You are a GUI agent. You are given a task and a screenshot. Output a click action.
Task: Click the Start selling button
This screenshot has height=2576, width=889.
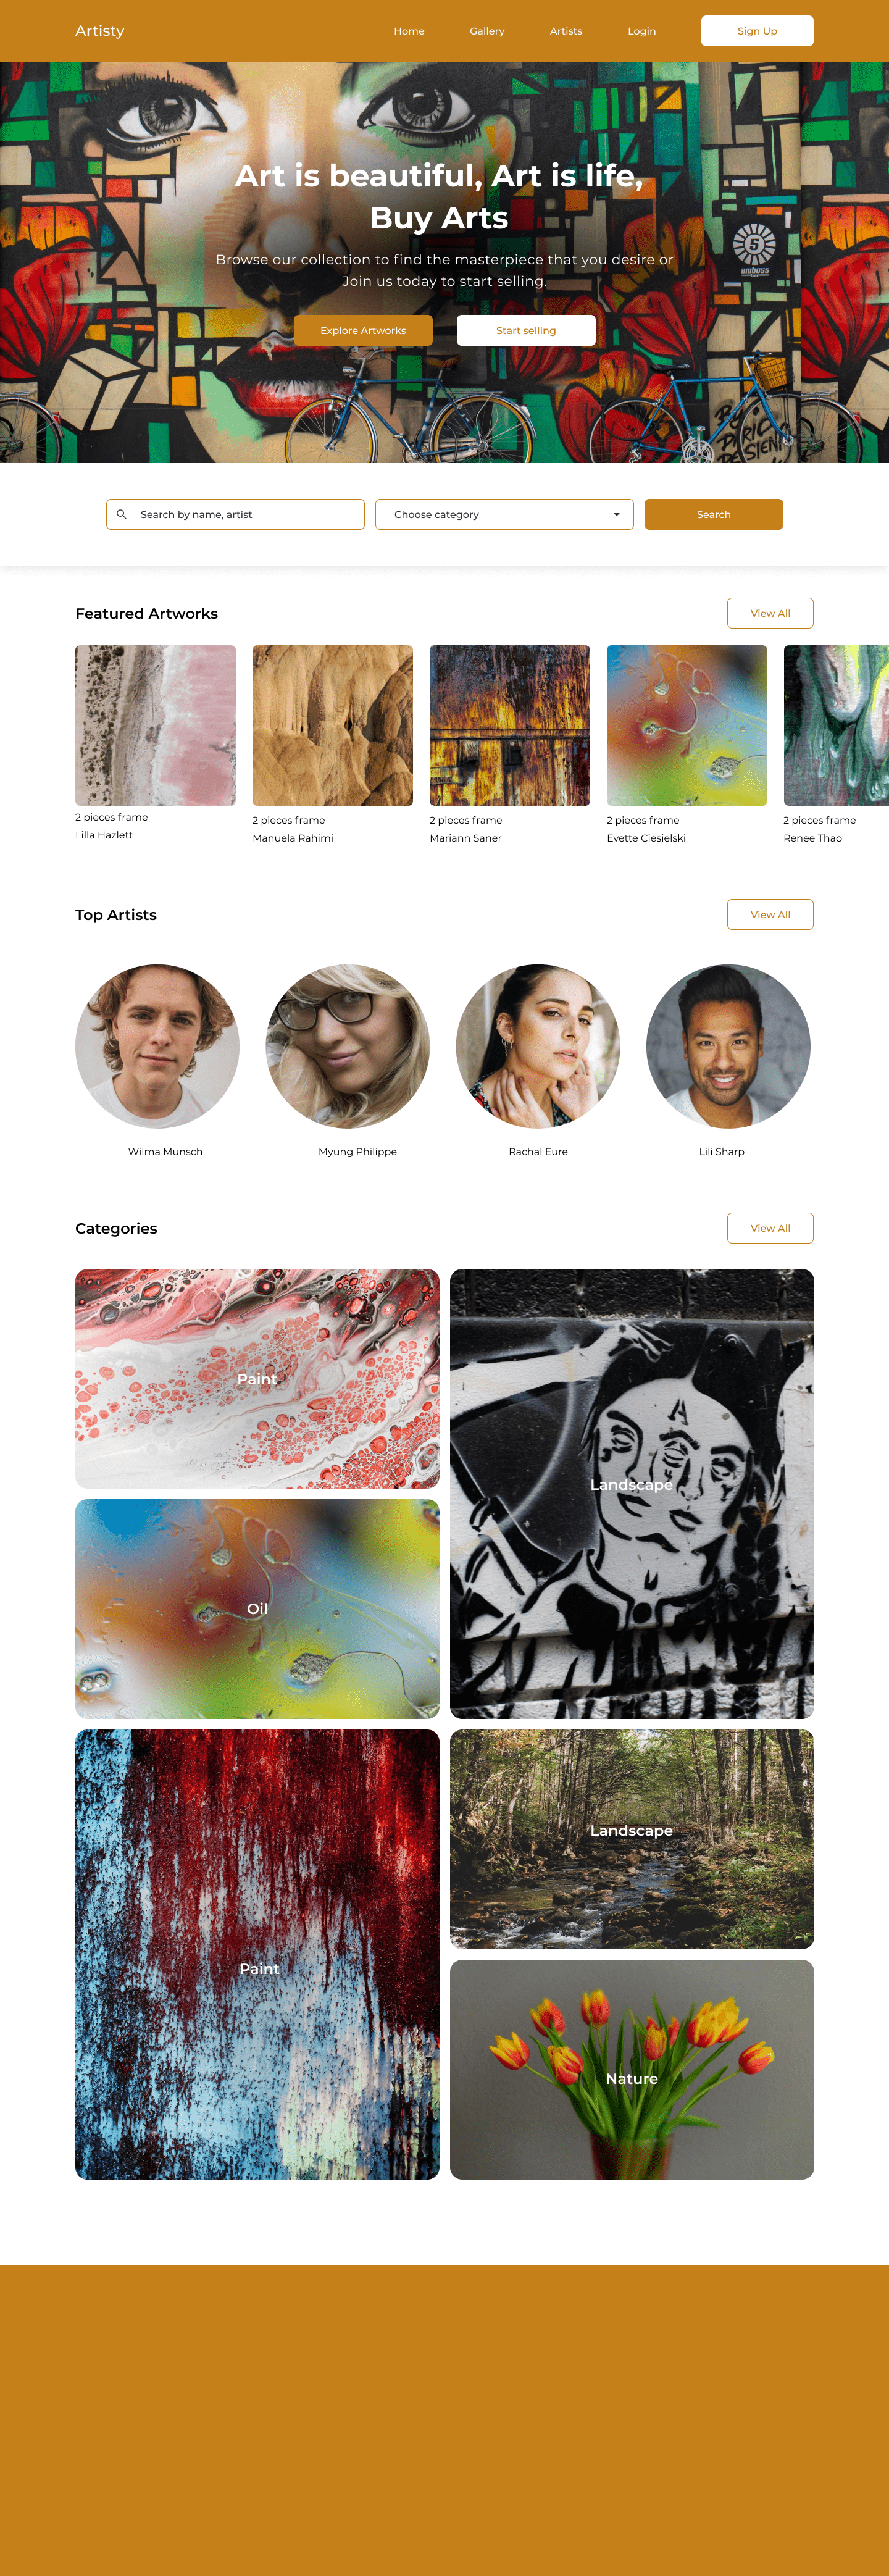coord(526,331)
